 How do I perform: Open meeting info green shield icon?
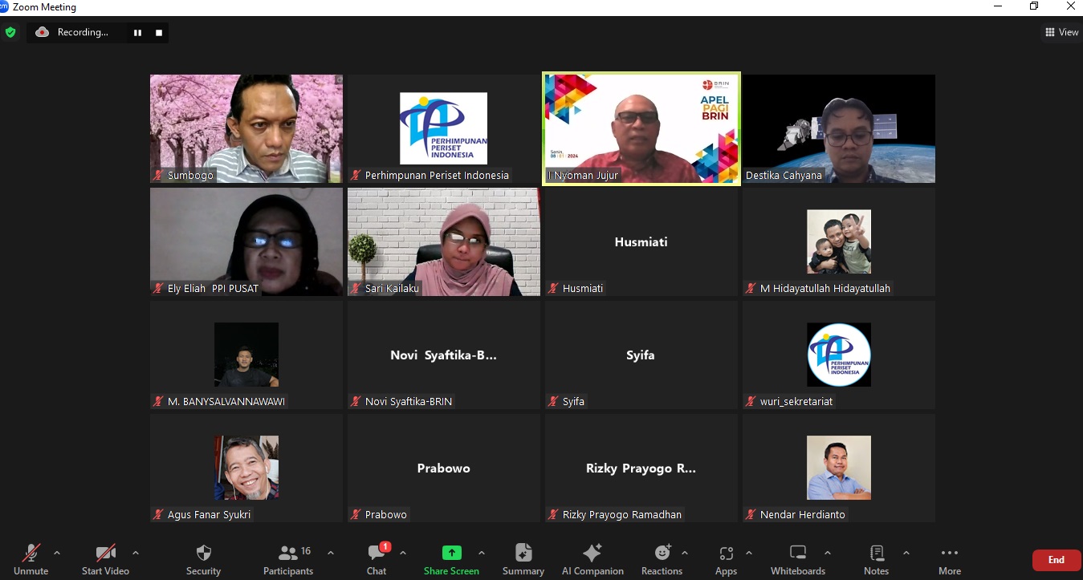coord(10,32)
